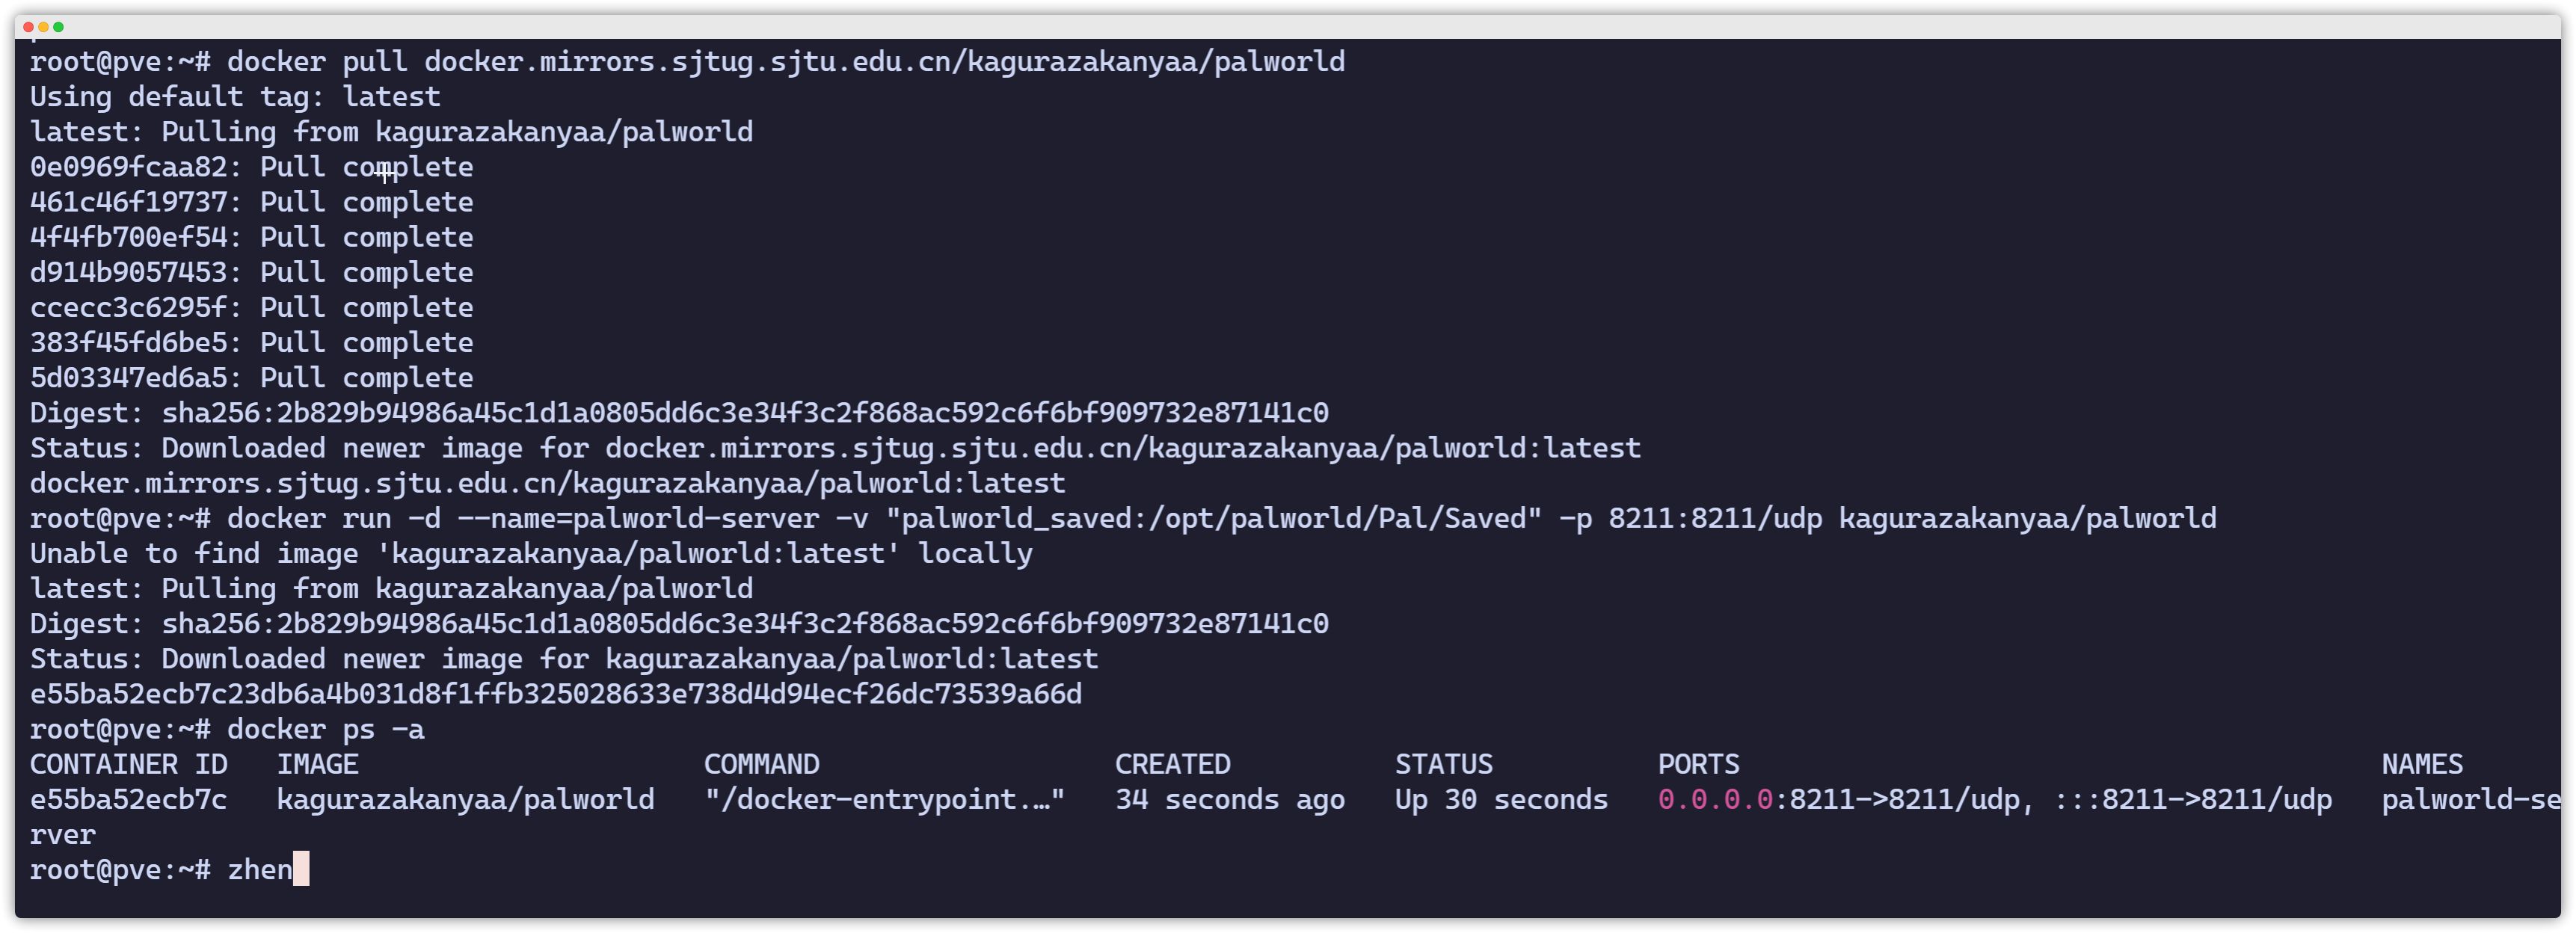Click the NAMES column header
The height and width of the screenshot is (933, 2576).
click(2421, 764)
